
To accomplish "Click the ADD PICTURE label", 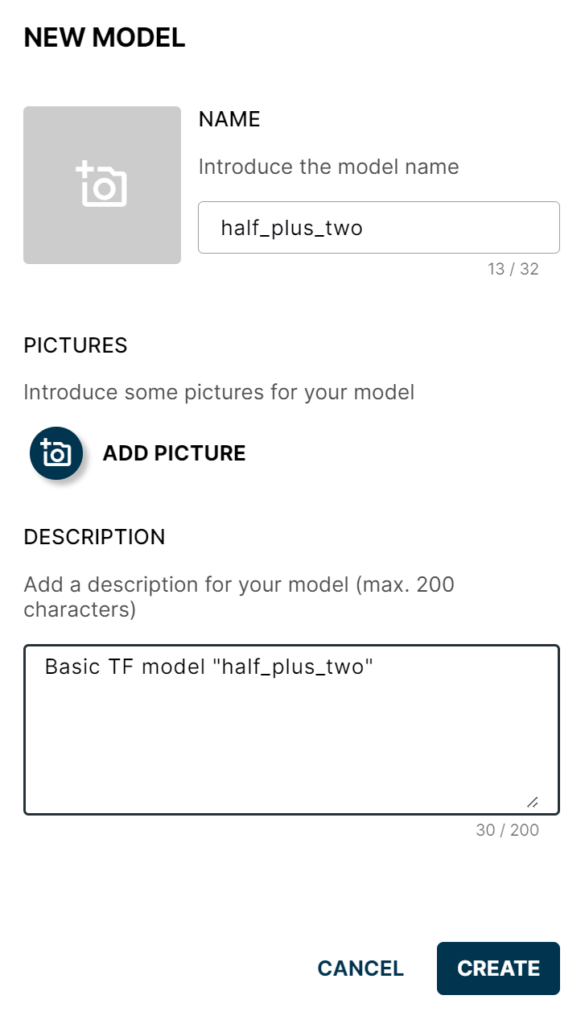I will [x=174, y=453].
